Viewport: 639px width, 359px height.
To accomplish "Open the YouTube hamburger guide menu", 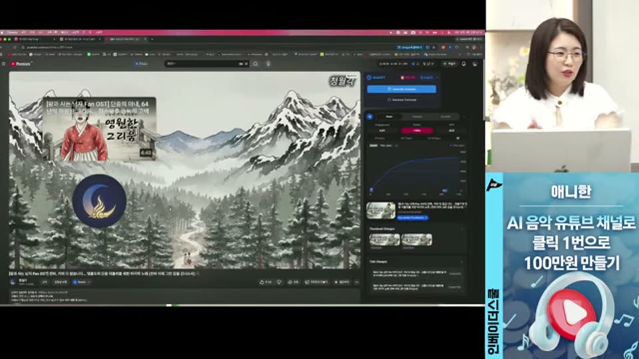I will [4, 64].
